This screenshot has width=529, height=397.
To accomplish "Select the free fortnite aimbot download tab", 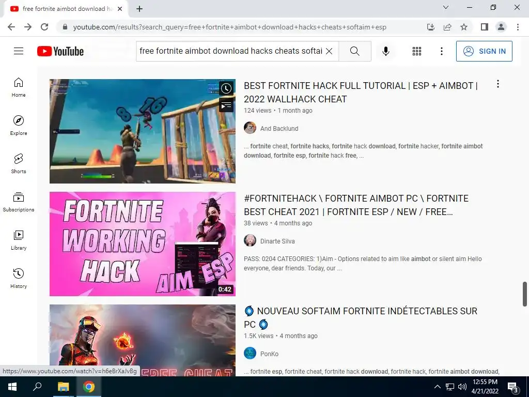I will (x=66, y=9).
